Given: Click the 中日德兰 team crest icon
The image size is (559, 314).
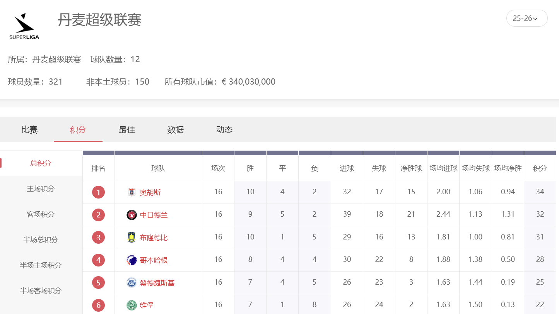Looking at the screenshot, I should click(x=132, y=215).
